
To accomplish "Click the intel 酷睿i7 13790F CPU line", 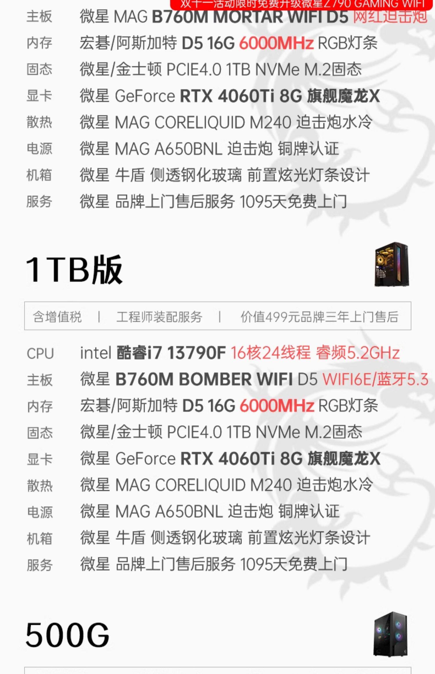I will coord(240,353).
